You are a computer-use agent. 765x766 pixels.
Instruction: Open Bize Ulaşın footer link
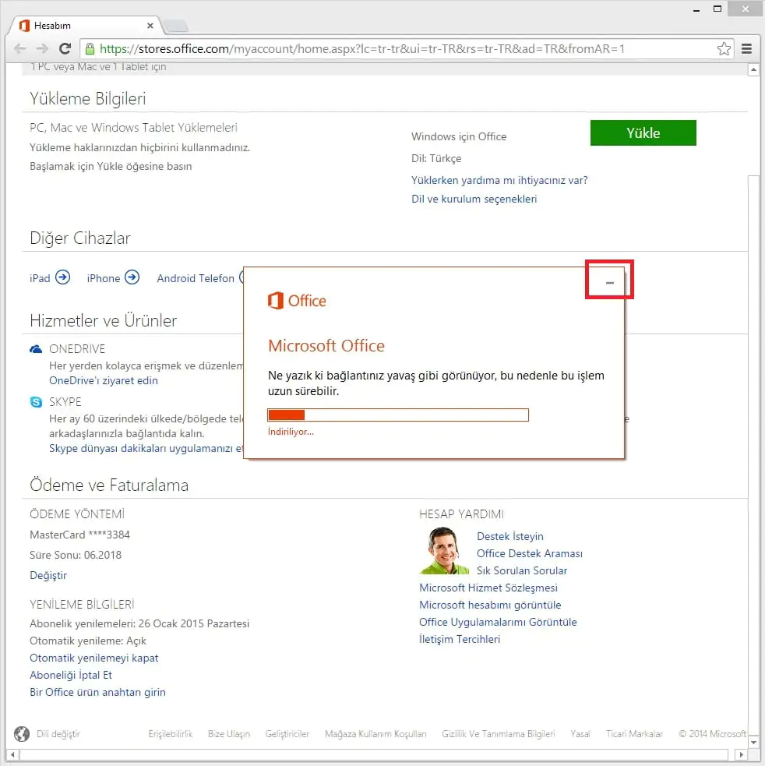(228, 734)
